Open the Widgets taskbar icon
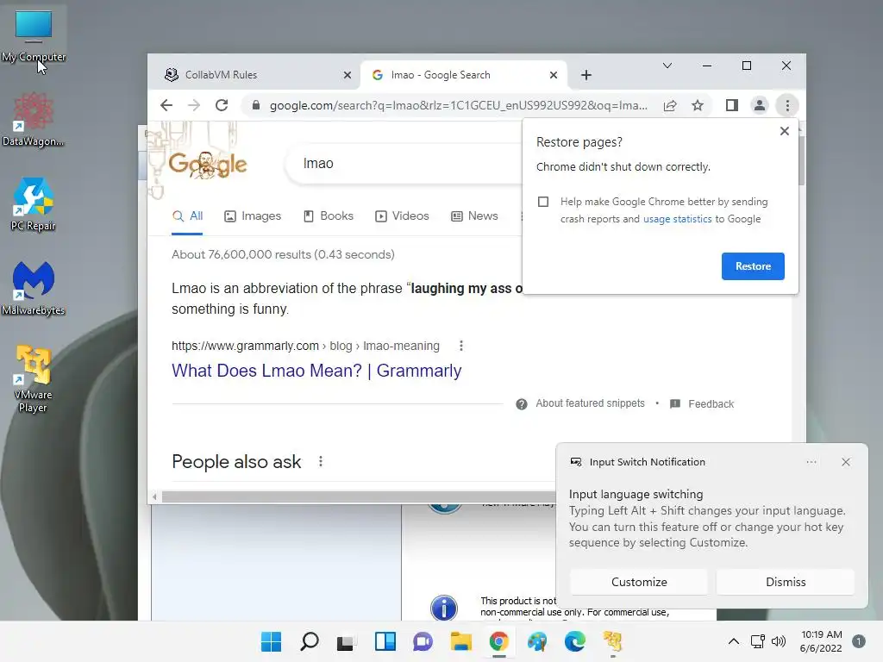The image size is (883, 662). pyautogui.click(x=385, y=641)
